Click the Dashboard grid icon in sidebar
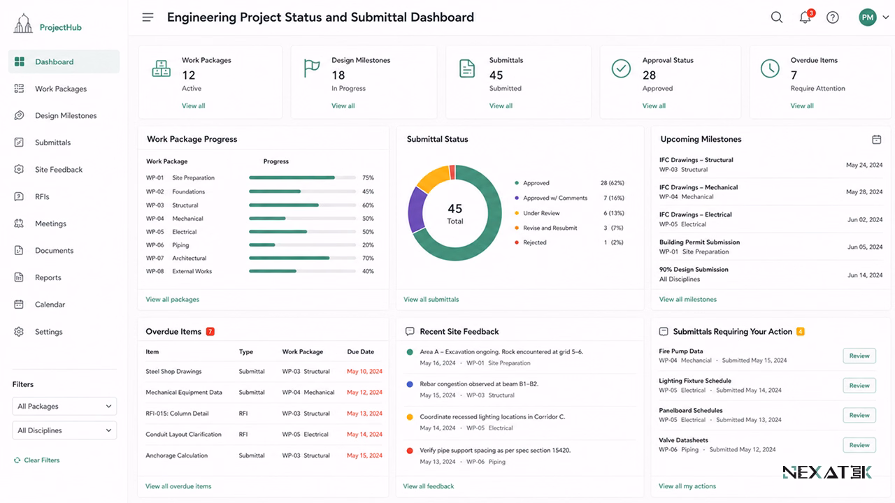Screen dimensions: 895x503 click(x=20, y=61)
